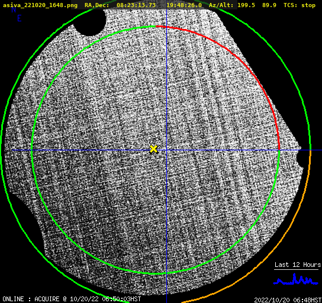322x303 pixels.
Task: Click the Last 12 Hours label
Action: pos(298,265)
